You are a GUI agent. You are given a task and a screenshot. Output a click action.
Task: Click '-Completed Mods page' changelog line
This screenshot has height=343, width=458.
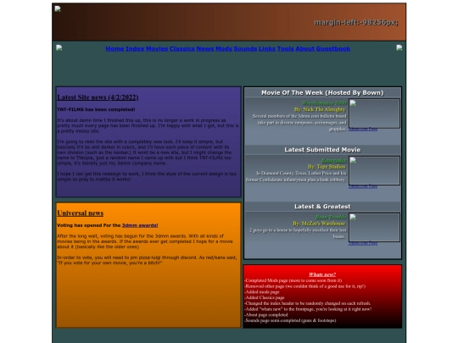pyautogui.click(x=293, y=280)
